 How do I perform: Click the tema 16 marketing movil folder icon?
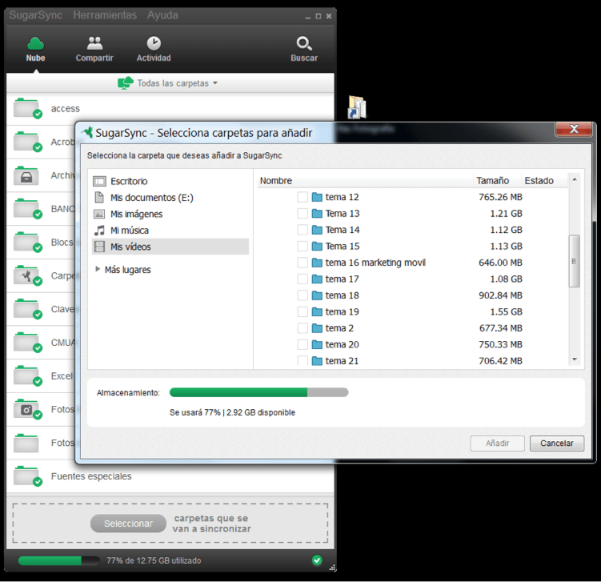coord(317,263)
